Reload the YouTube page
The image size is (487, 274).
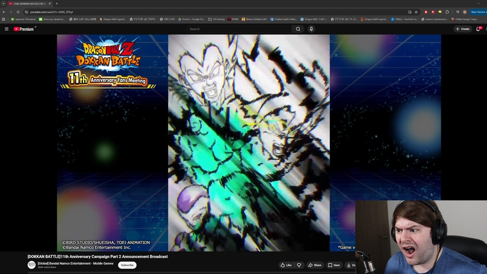(x=18, y=12)
